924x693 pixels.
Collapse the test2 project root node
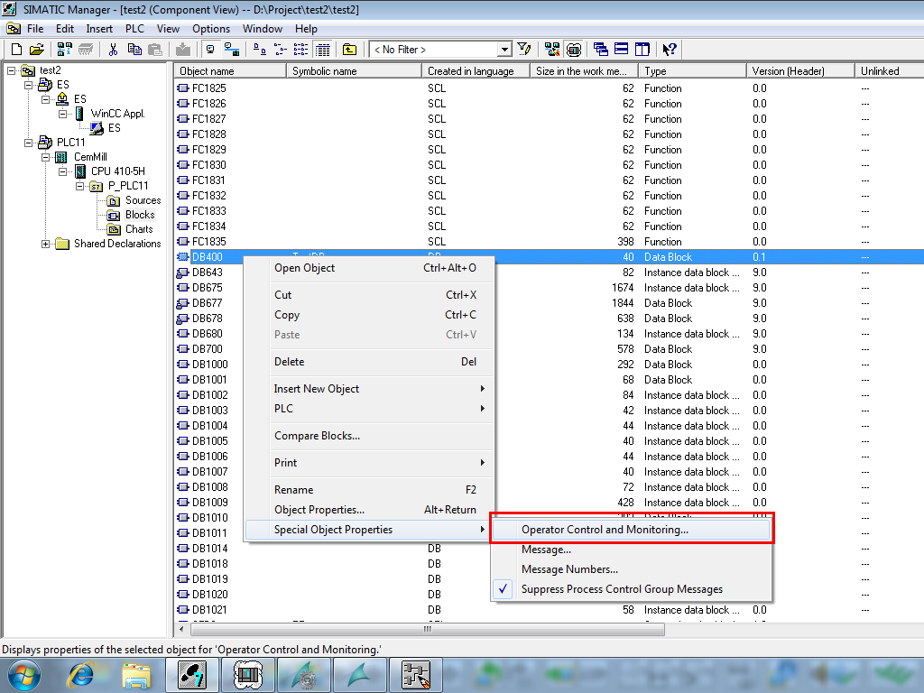(11, 70)
